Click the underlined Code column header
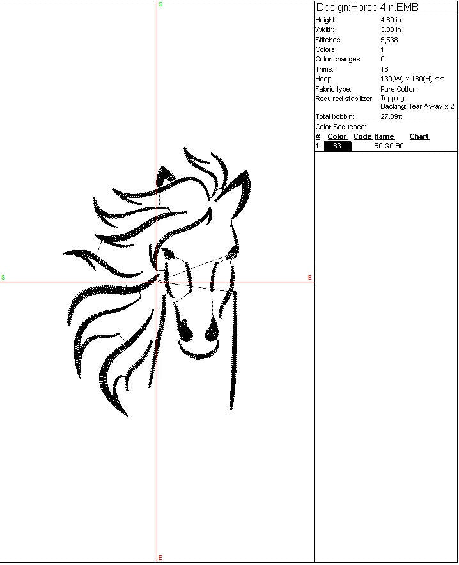Screen dimensions: 459x565 [x=362, y=137]
